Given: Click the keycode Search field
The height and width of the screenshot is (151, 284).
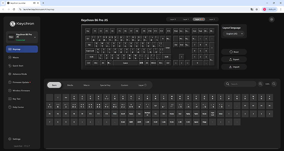Looking at the screenshot, I should [240, 84].
